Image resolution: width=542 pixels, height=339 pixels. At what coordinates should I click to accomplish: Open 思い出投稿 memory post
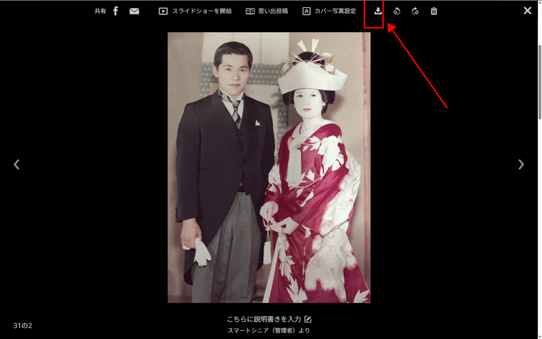(273, 11)
